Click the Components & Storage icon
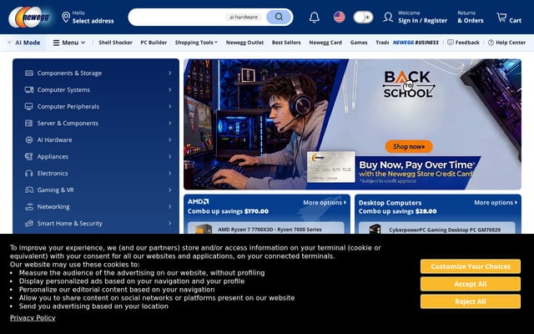Image resolution: width=534 pixels, height=334 pixels. (29, 73)
